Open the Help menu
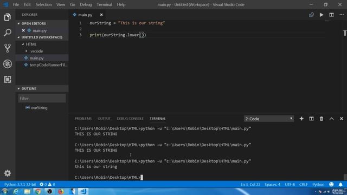Screen dimensions: 347x195 click(121, 4)
